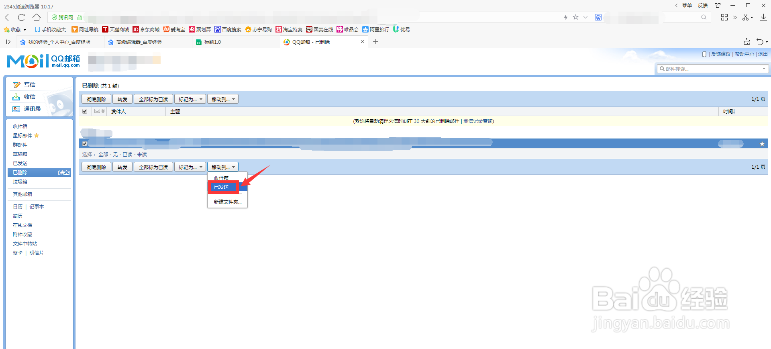Viewport: 771px width, 349px height.
Task: Open the apps grid icon in browser toolbar
Action: tap(724, 17)
